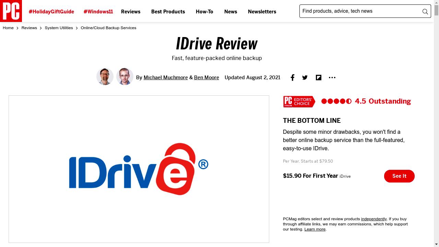This screenshot has width=439, height=247.
Task: Click the PCMag logo home icon
Action: [11, 11]
